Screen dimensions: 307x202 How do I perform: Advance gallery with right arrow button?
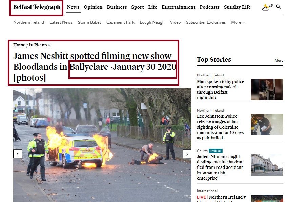(187, 154)
